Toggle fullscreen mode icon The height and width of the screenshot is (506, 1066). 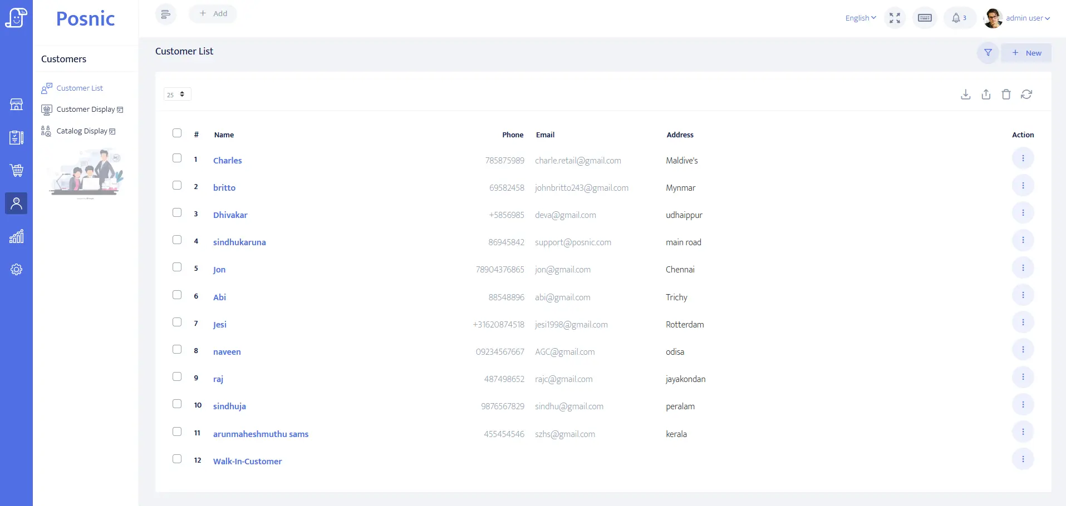tap(895, 18)
